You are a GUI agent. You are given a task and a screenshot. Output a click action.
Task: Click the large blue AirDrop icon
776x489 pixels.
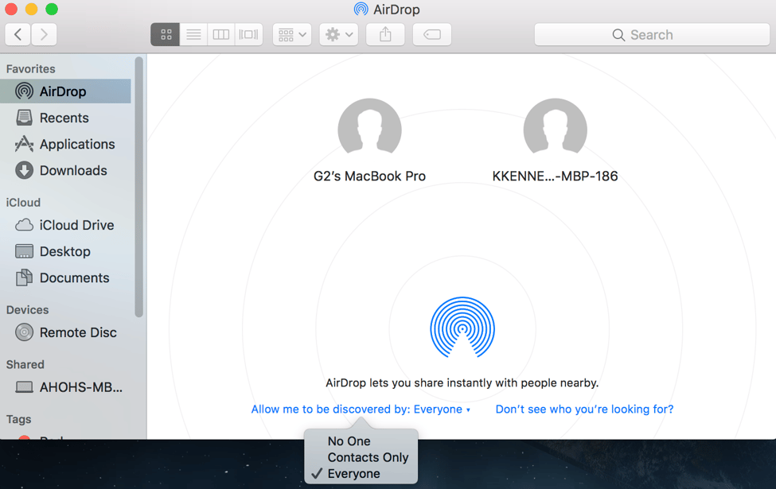click(x=462, y=328)
